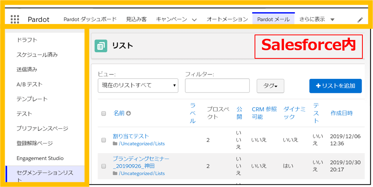Check the 割り当てテスト row checkbox
This screenshot has height=187, width=373.
(104, 140)
